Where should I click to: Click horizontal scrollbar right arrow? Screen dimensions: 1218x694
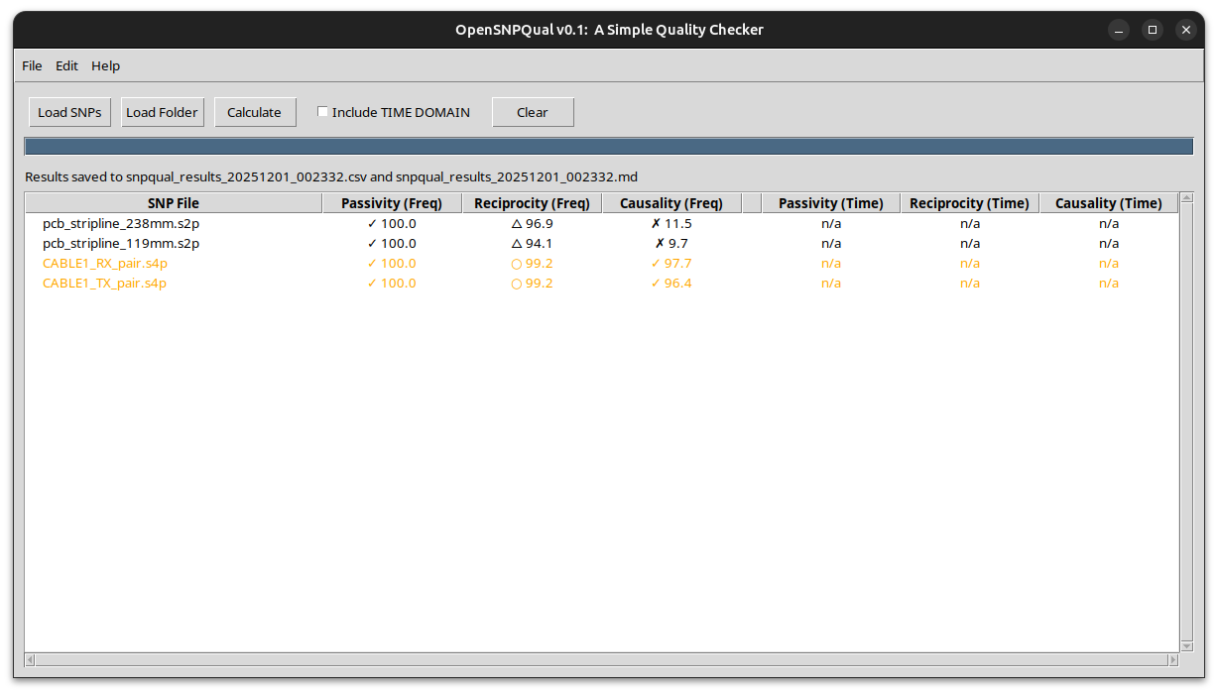click(x=1173, y=659)
